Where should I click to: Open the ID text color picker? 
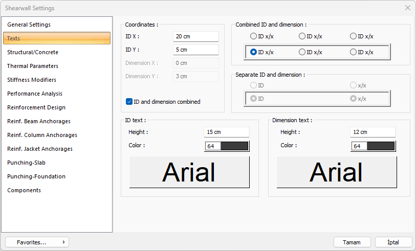[227, 146]
